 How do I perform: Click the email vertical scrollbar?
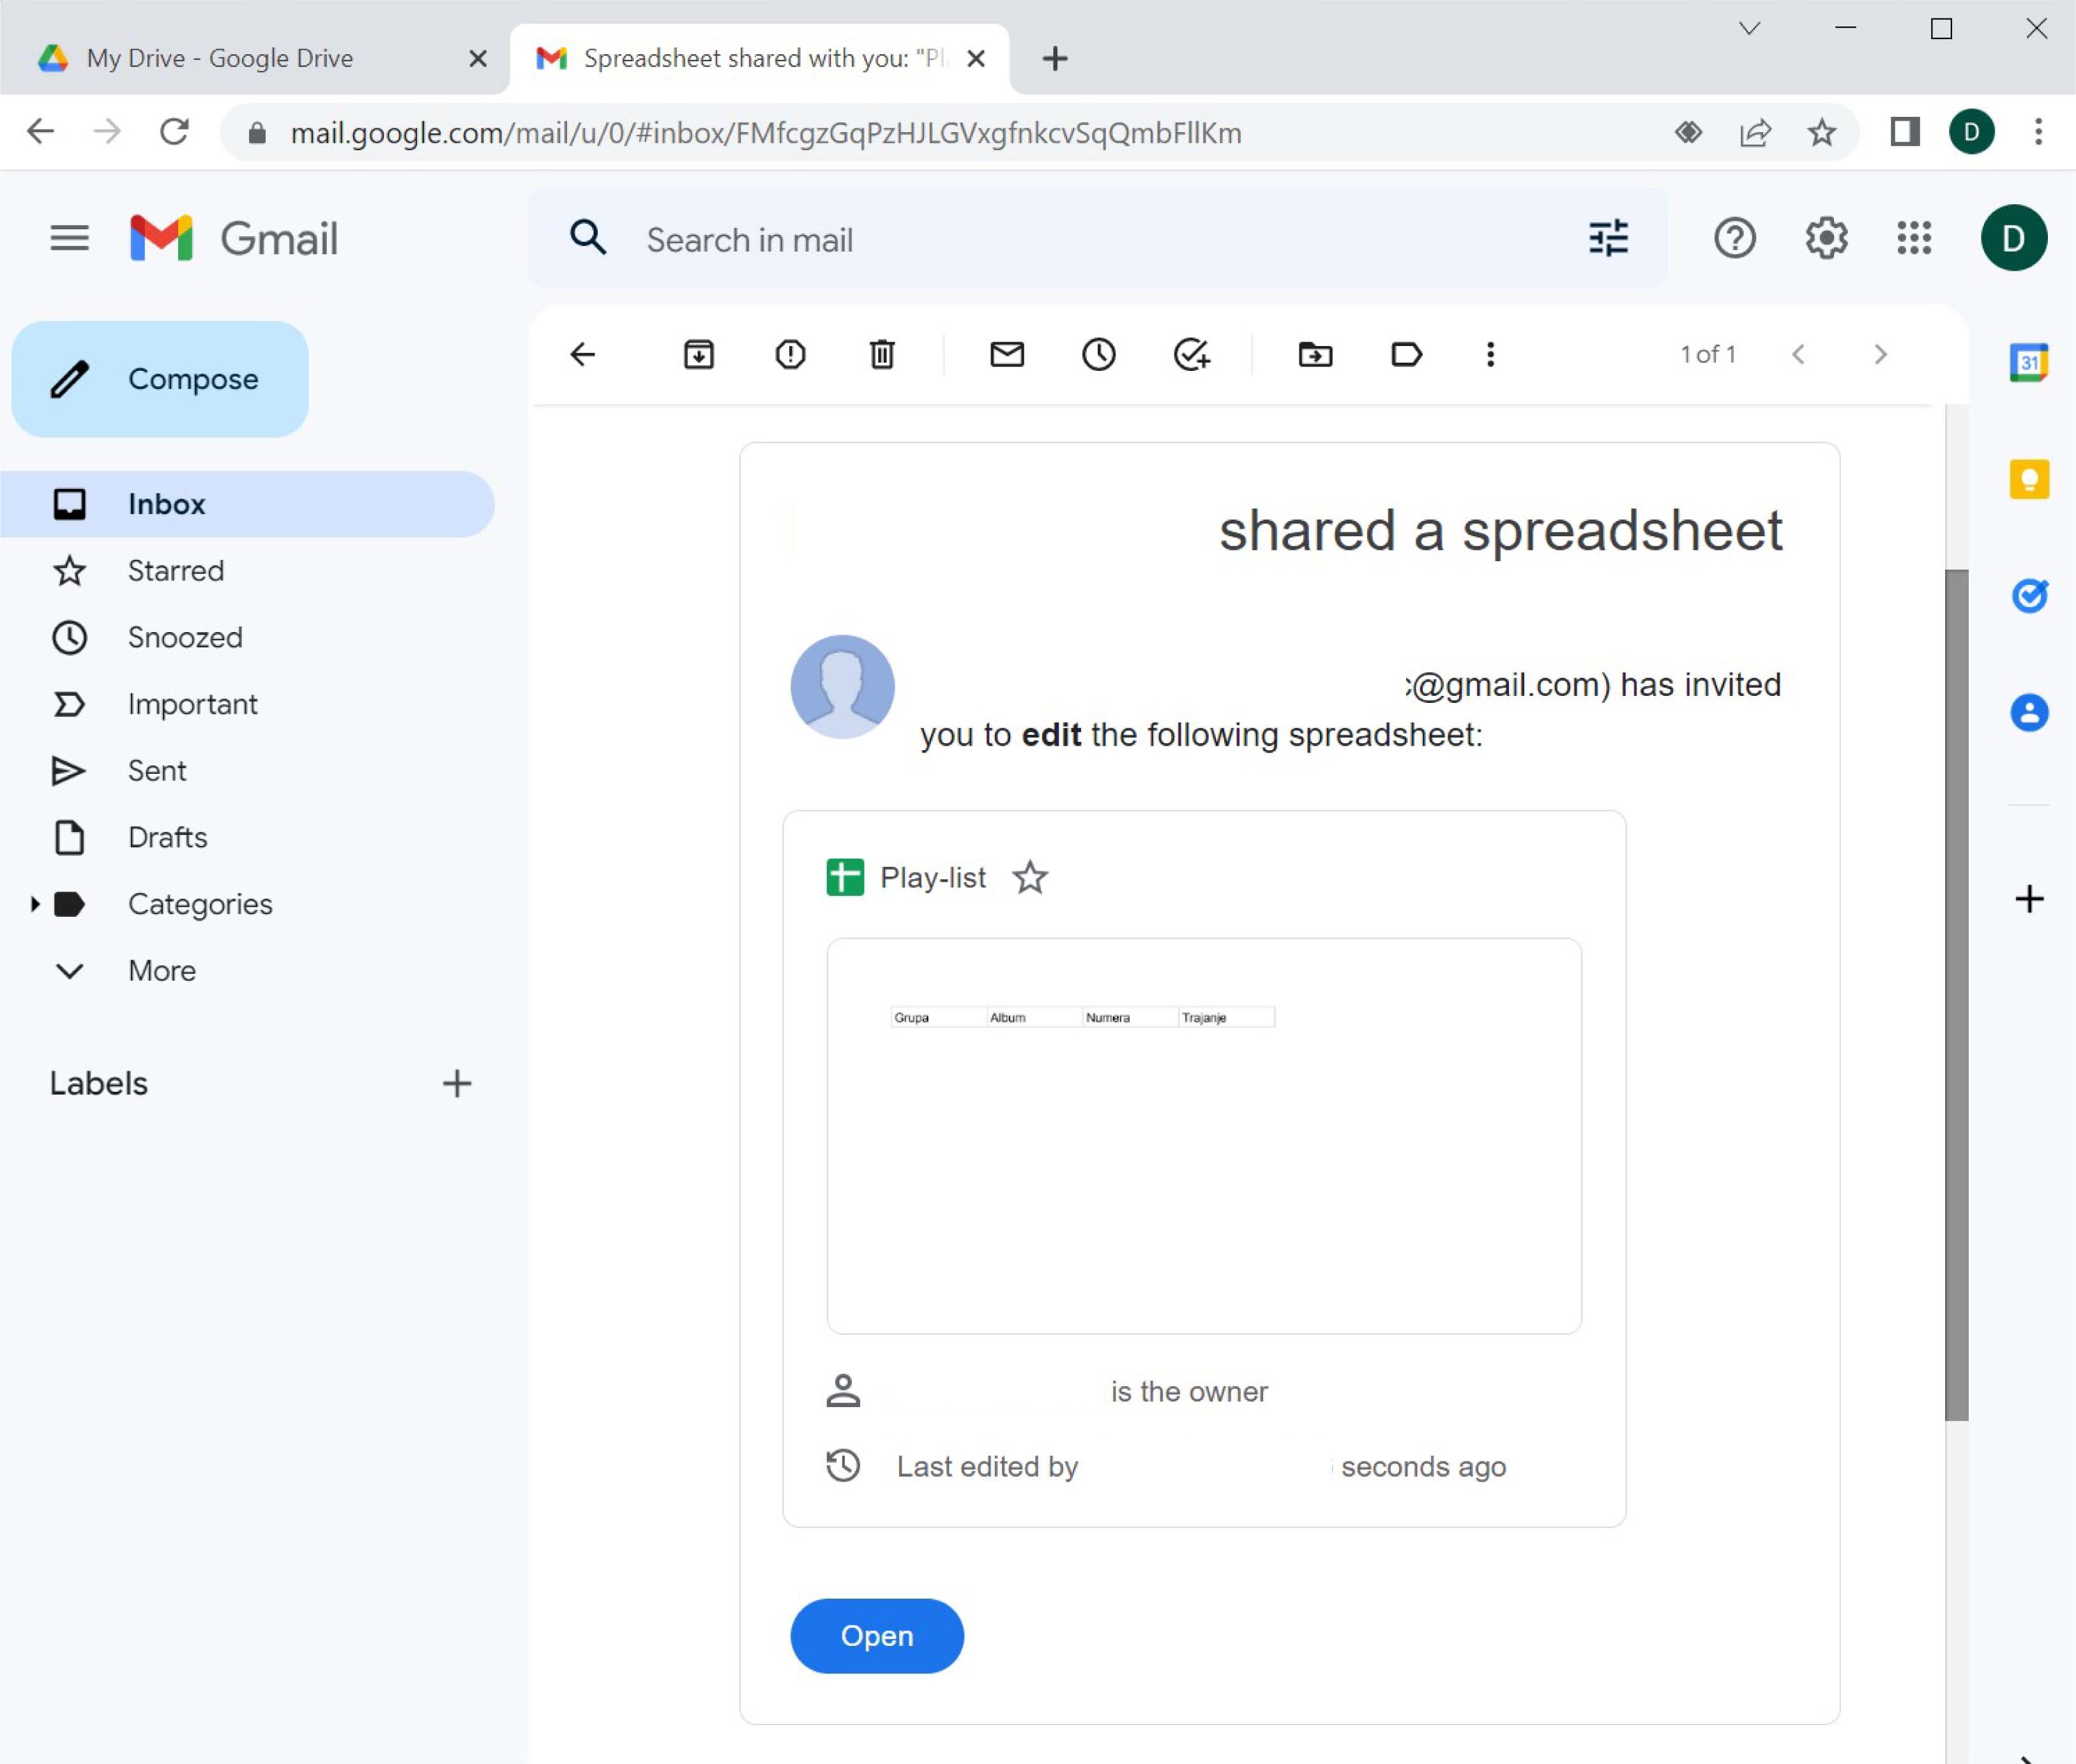[x=1956, y=994]
